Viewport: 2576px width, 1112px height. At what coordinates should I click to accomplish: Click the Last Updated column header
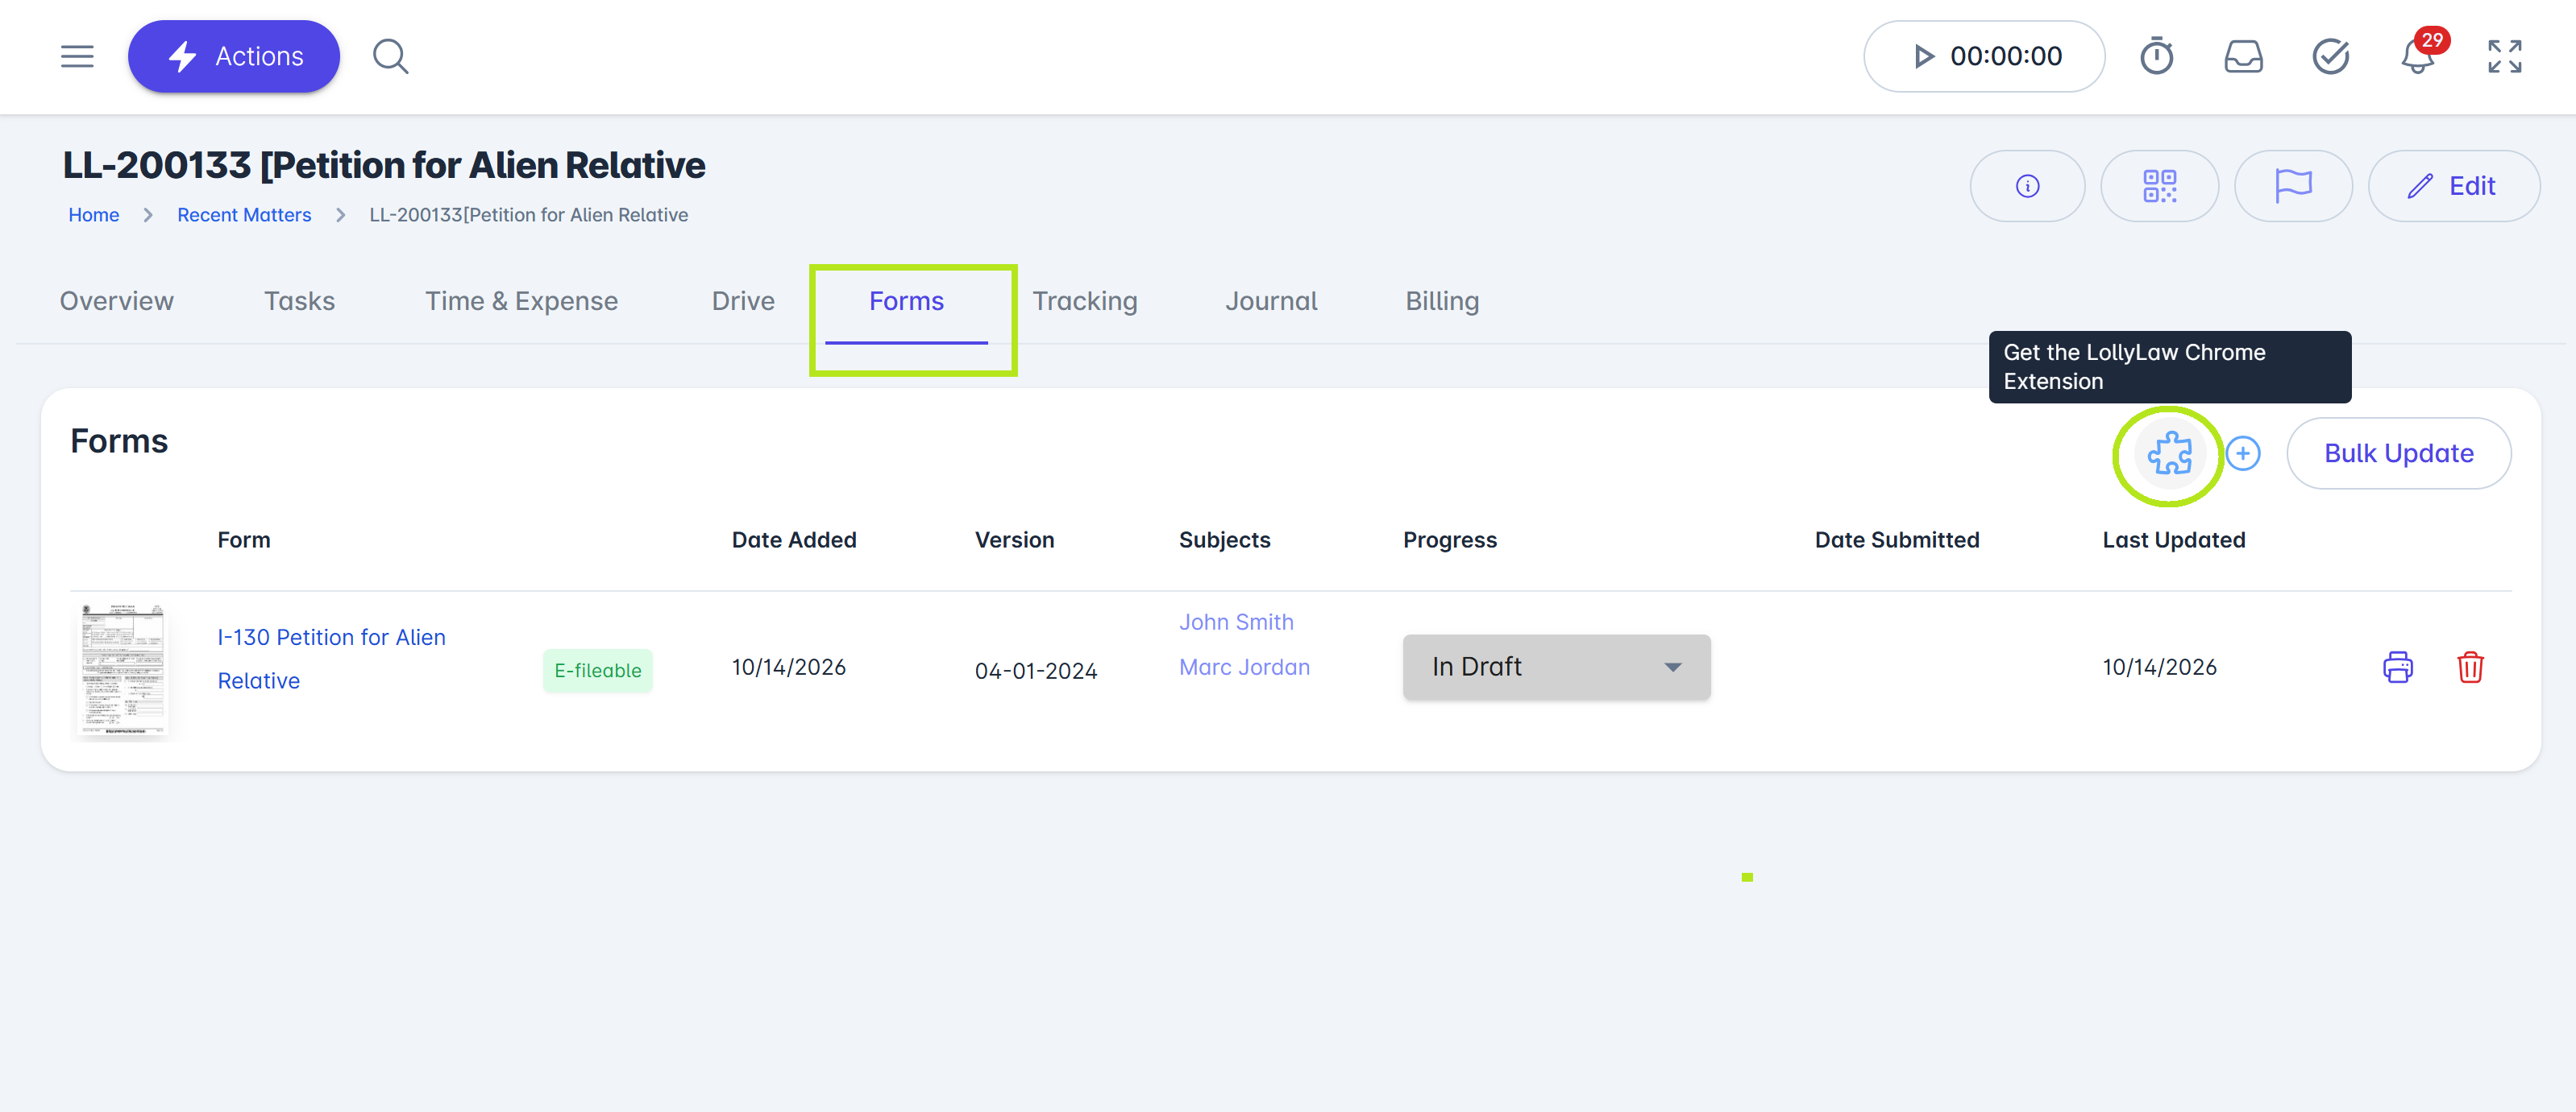click(x=2173, y=539)
